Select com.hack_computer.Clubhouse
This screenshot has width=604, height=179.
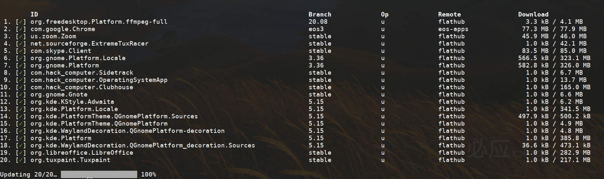(x=82, y=87)
